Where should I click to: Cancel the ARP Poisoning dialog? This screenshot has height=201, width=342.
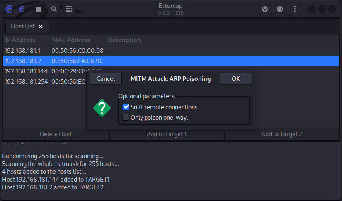(x=106, y=79)
